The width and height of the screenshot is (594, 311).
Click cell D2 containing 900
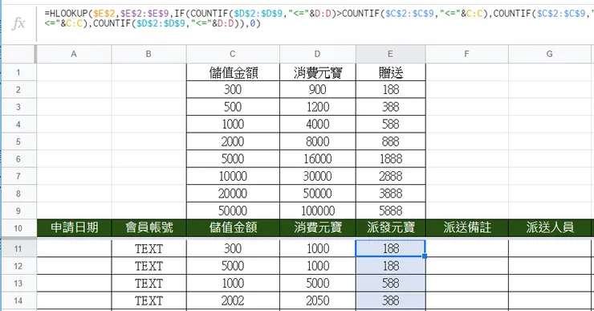click(x=317, y=89)
